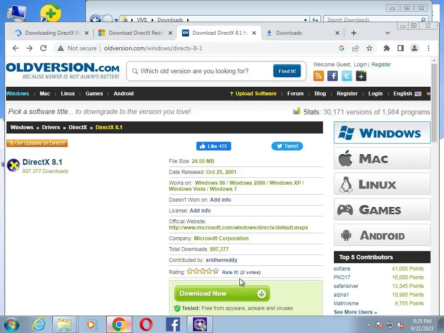Expand the tab search chevron
Screen dimensions: 444x333
point(388,33)
